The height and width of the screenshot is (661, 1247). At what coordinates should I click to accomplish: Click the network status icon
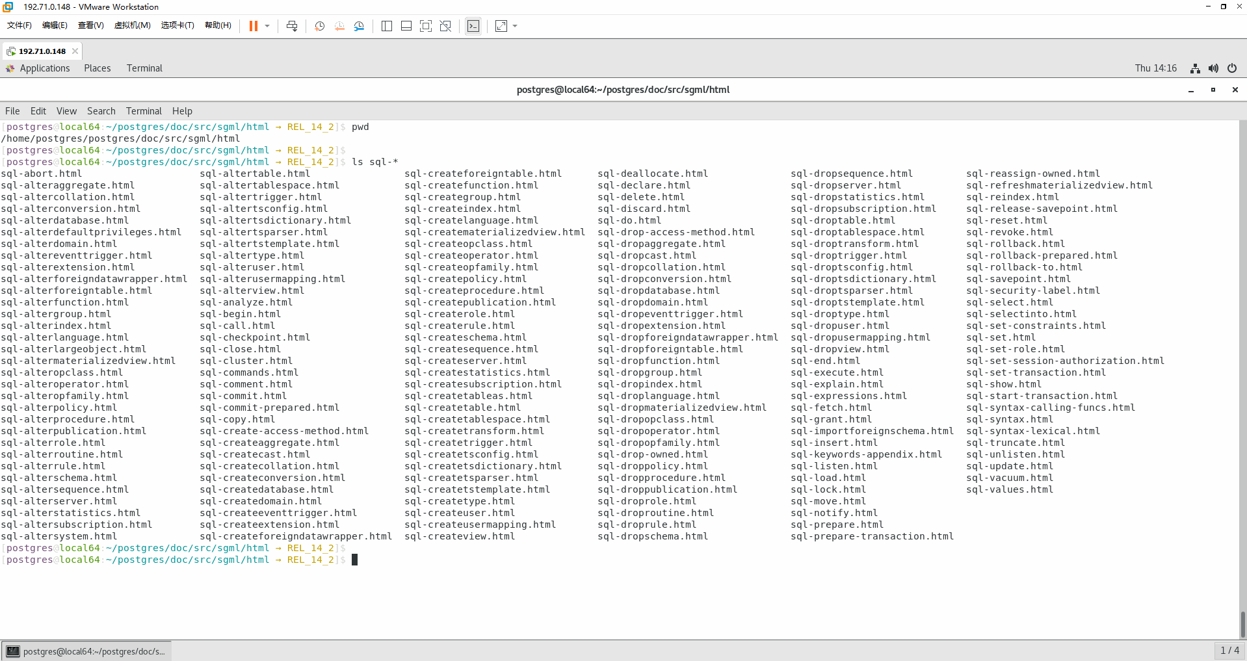point(1195,68)
